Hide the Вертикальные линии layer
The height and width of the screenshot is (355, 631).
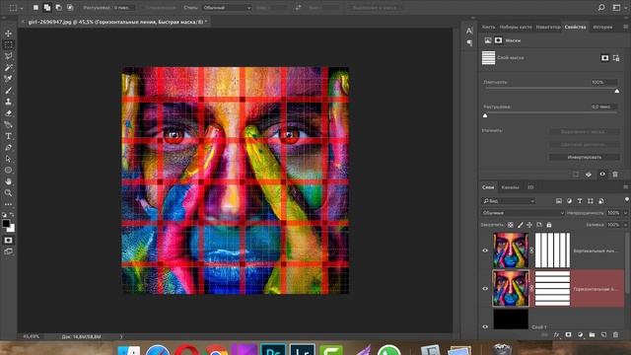click(x=485, y=250)
